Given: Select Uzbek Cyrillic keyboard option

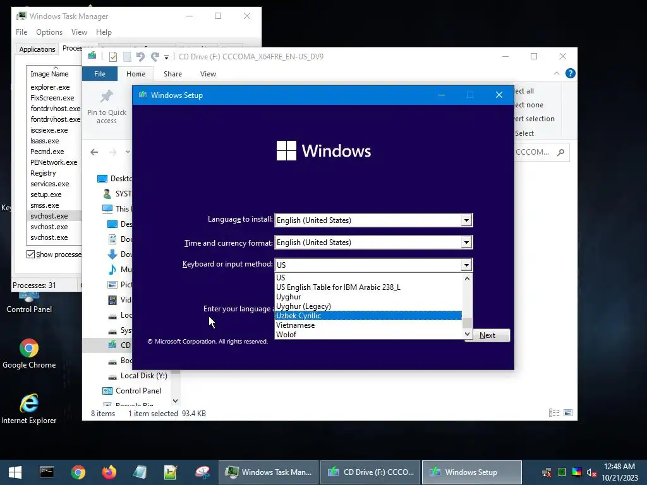Looking at the screenshot, I should [368, 316].
